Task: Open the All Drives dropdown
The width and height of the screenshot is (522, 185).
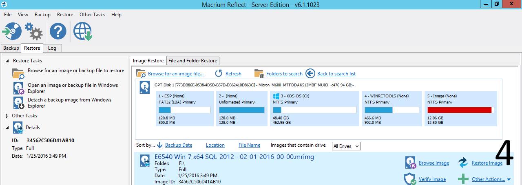Action: pyautogui.click(x=346, y=146)
